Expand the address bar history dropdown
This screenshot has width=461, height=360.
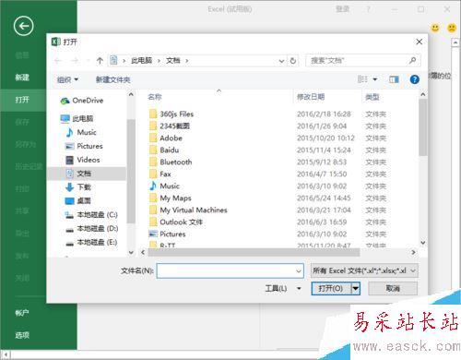(x=281, y=61)
